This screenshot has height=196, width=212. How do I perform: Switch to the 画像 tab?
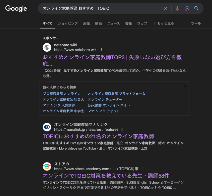pos(86,24)
